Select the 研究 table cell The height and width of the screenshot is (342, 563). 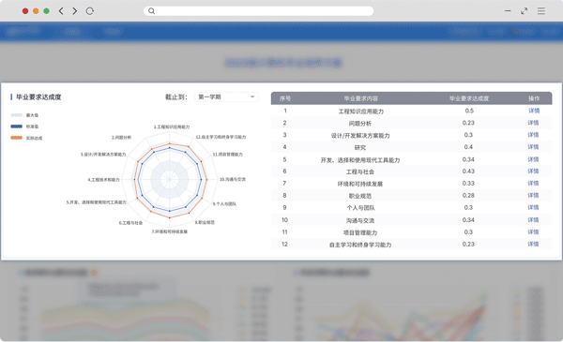click(360, 148)
